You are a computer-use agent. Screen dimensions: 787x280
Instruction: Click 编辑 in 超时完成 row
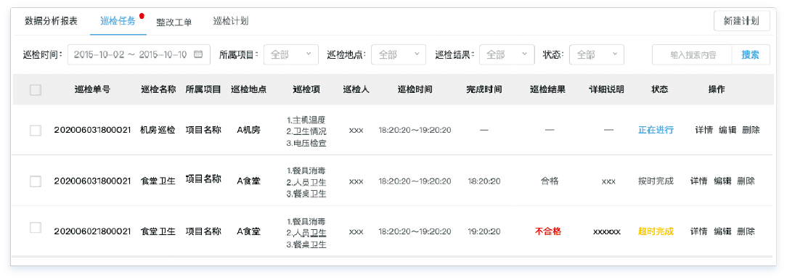click(x=722, y=231)
